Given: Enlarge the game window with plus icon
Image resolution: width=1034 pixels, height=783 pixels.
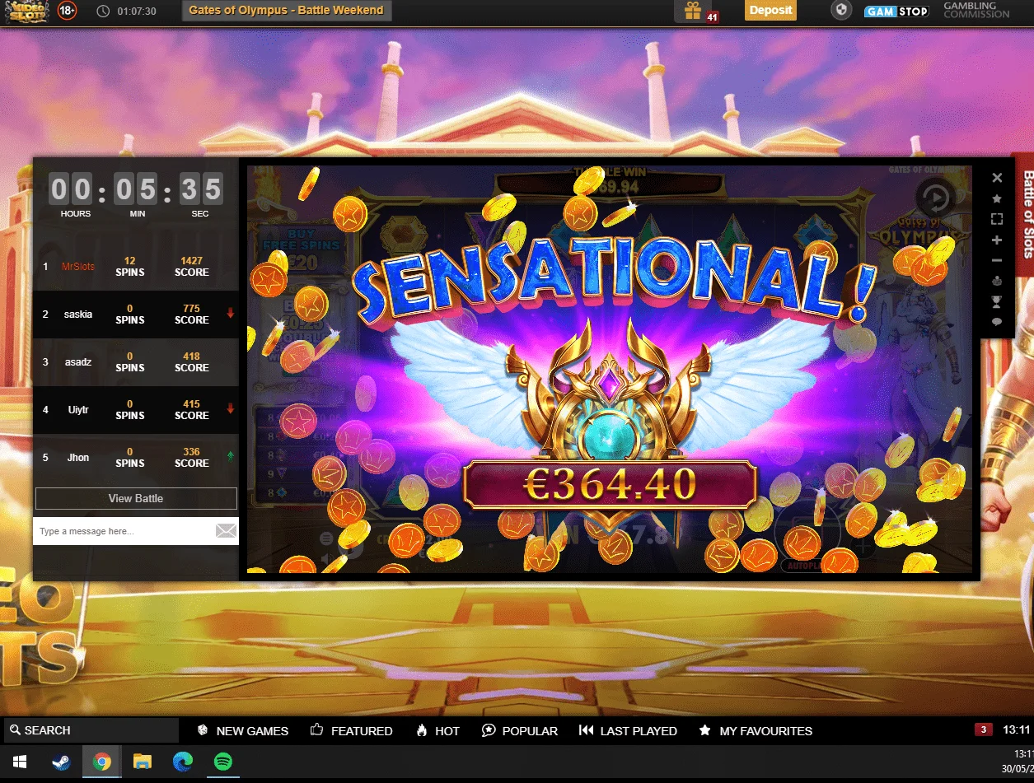Looking at the screenshot, I should click(997, 240).
